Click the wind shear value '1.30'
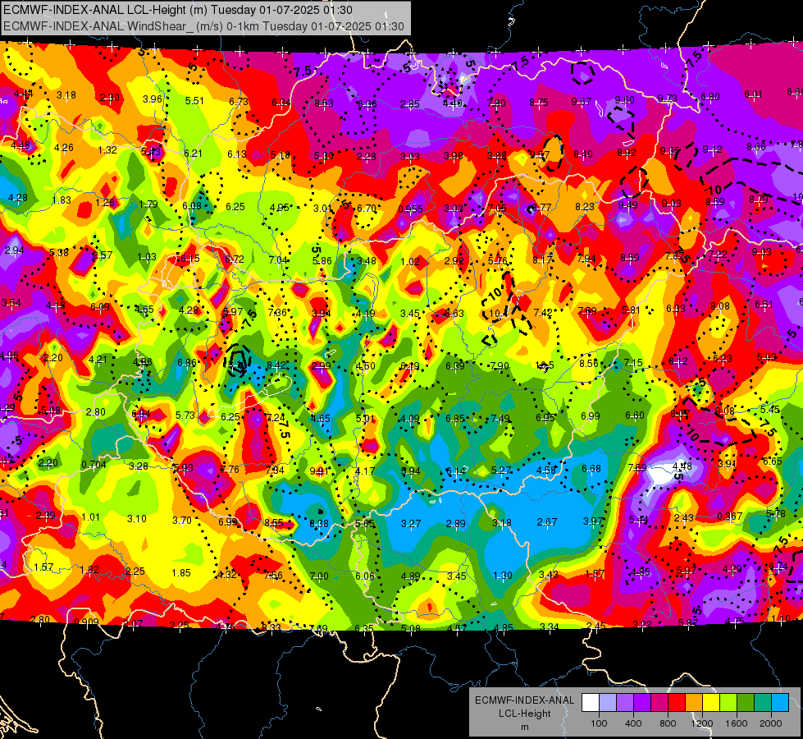This screenshot has height=739, width=803. (502, 576)
